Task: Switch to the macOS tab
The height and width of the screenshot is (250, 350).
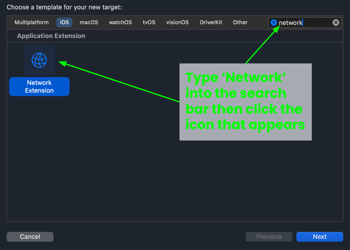Action: tap(89, 23)
